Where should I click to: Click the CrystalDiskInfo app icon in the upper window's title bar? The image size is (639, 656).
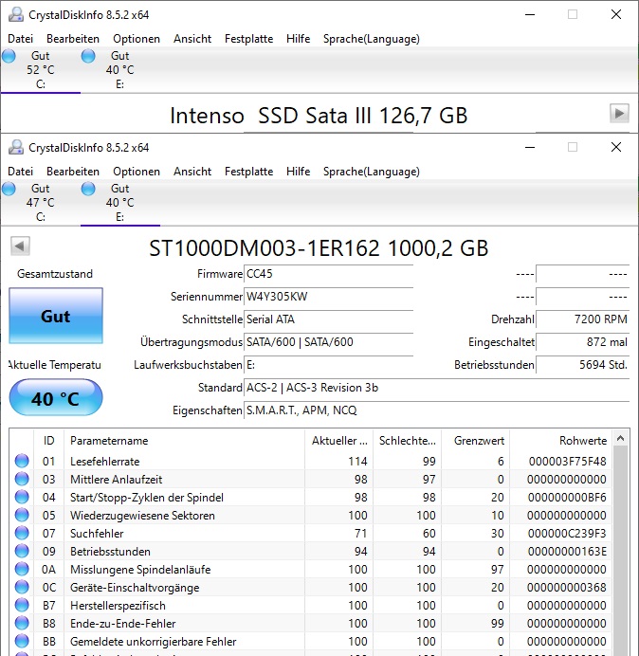(x=16, y=14)
